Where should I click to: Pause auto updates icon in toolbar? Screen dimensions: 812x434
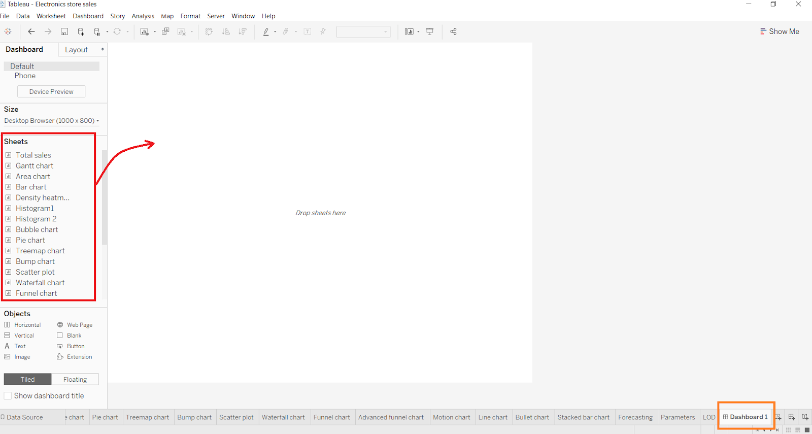(x=97, y=31)
